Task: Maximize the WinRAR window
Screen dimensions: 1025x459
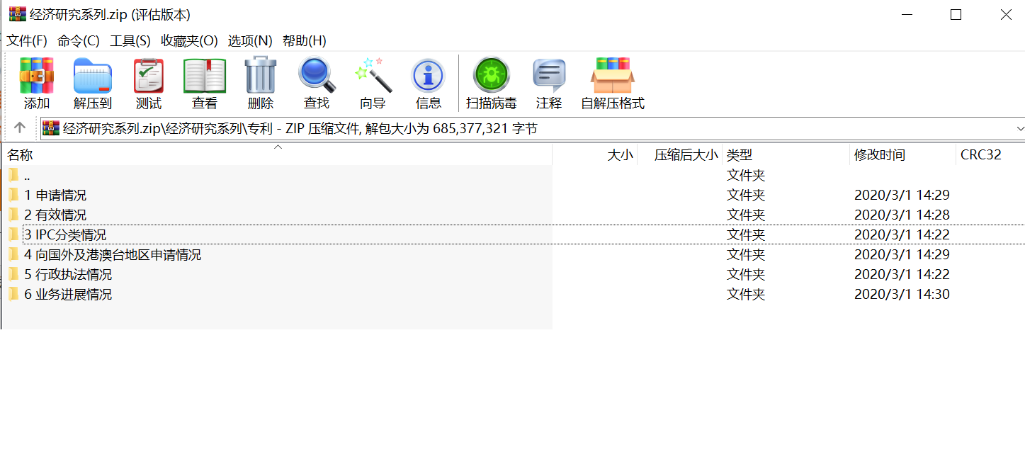Action: 956,14
